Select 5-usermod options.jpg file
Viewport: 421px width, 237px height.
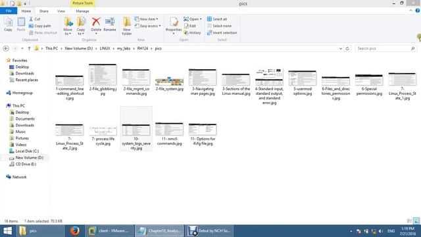tap(303, 83)
